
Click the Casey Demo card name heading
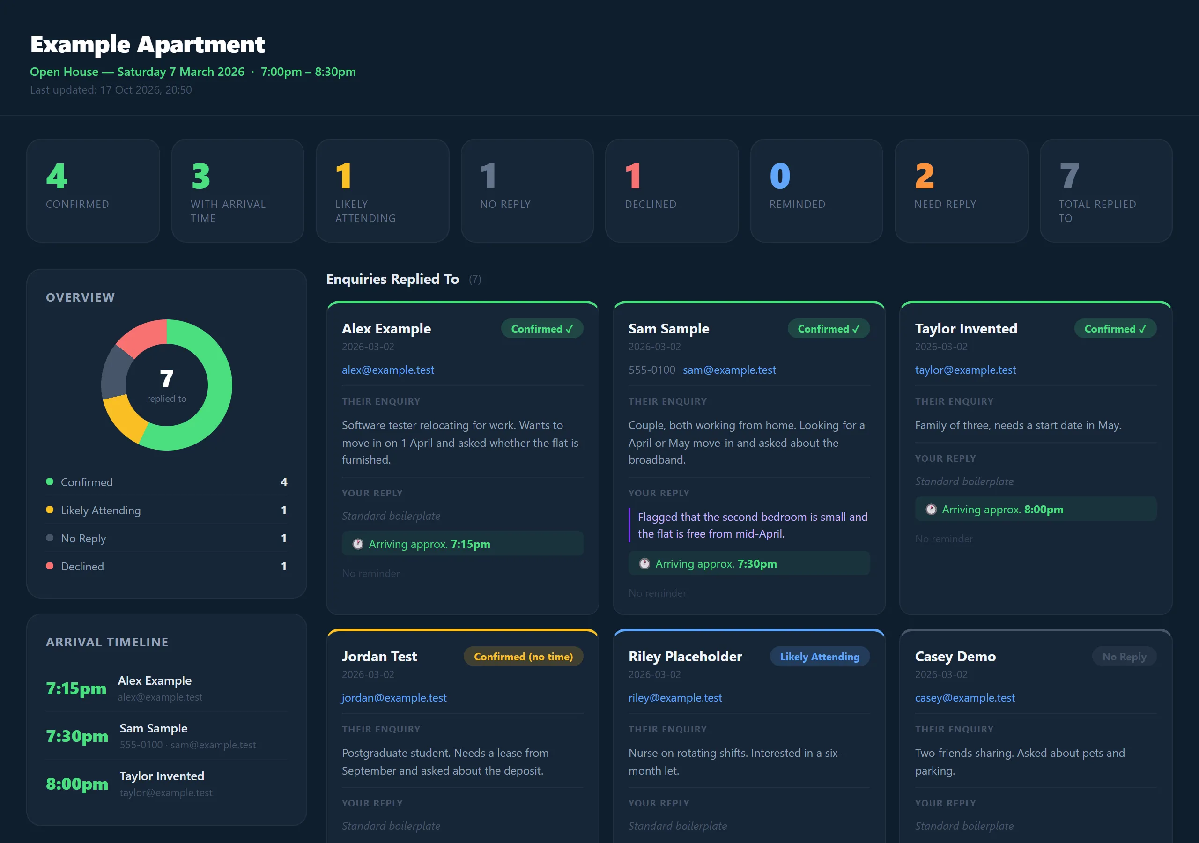tap(955, 657)
